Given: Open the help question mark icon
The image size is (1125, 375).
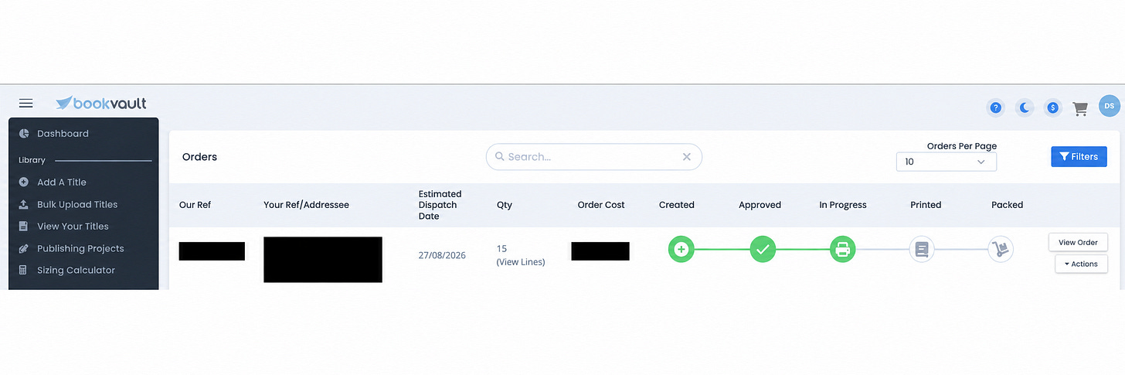Looking at the screenshot, I should [x=996, y=107].
